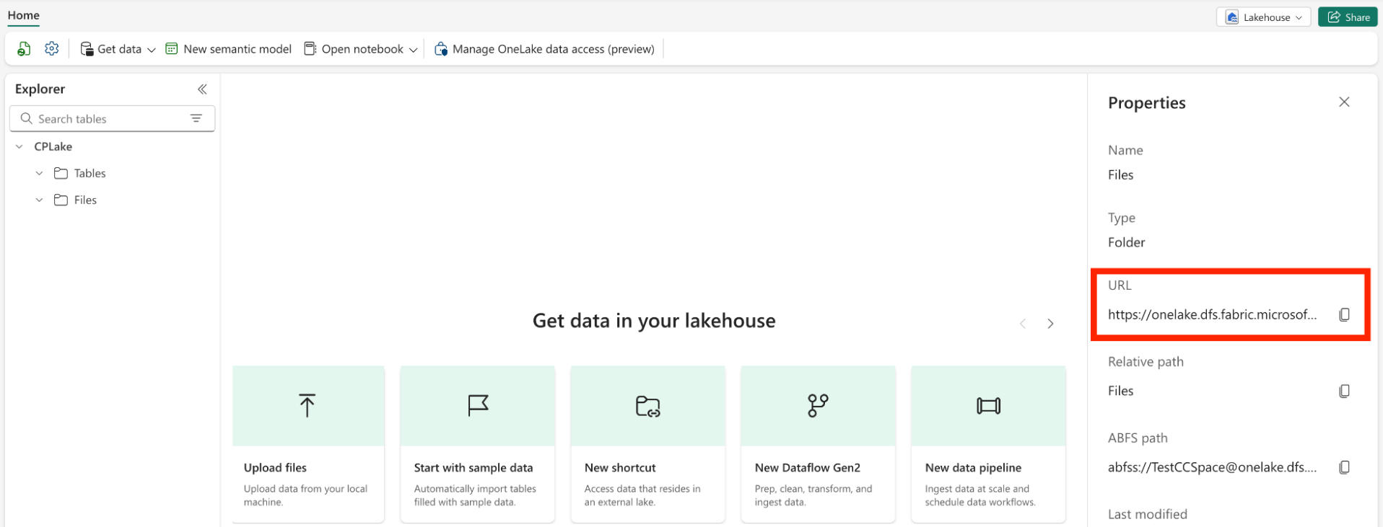Viewport: 1383px width, 527px height.
Task: Click the New shortcut folder-link icon
Action: 648,406
